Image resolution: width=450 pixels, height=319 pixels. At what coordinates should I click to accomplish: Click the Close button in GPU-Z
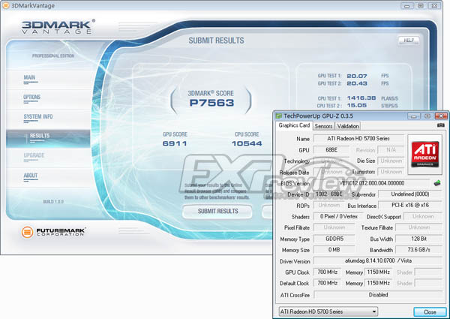430,311
